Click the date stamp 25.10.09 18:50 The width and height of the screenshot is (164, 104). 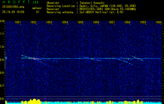click(13, 12)
